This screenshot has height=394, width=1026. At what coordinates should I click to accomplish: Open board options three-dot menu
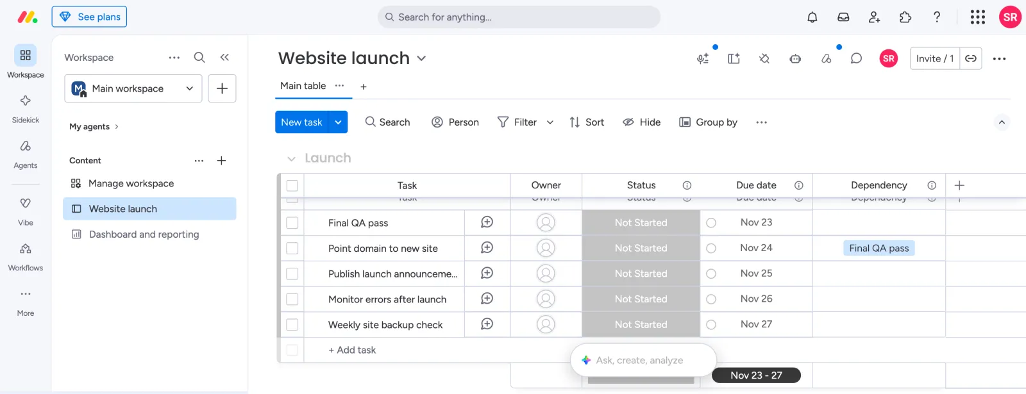tap(999, 58)
